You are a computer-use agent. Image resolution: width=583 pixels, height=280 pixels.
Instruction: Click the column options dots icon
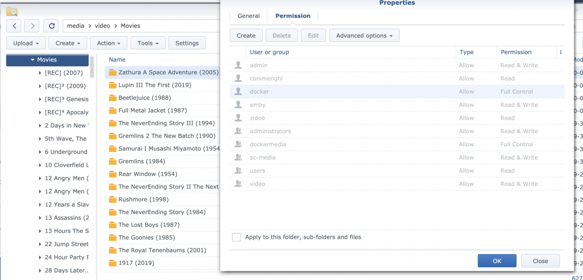tap(561, 52)
